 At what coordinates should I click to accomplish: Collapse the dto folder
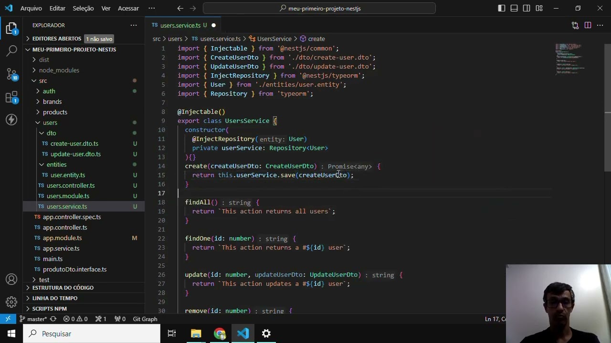tap(84, 133)
